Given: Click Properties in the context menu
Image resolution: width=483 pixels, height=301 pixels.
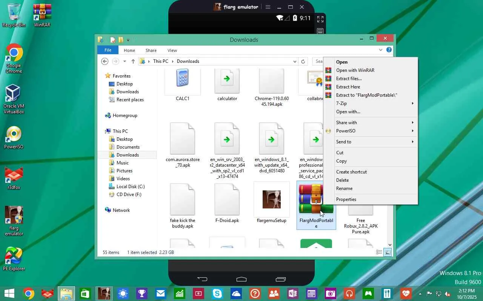Looking at the screenshot, I should 371,199.
